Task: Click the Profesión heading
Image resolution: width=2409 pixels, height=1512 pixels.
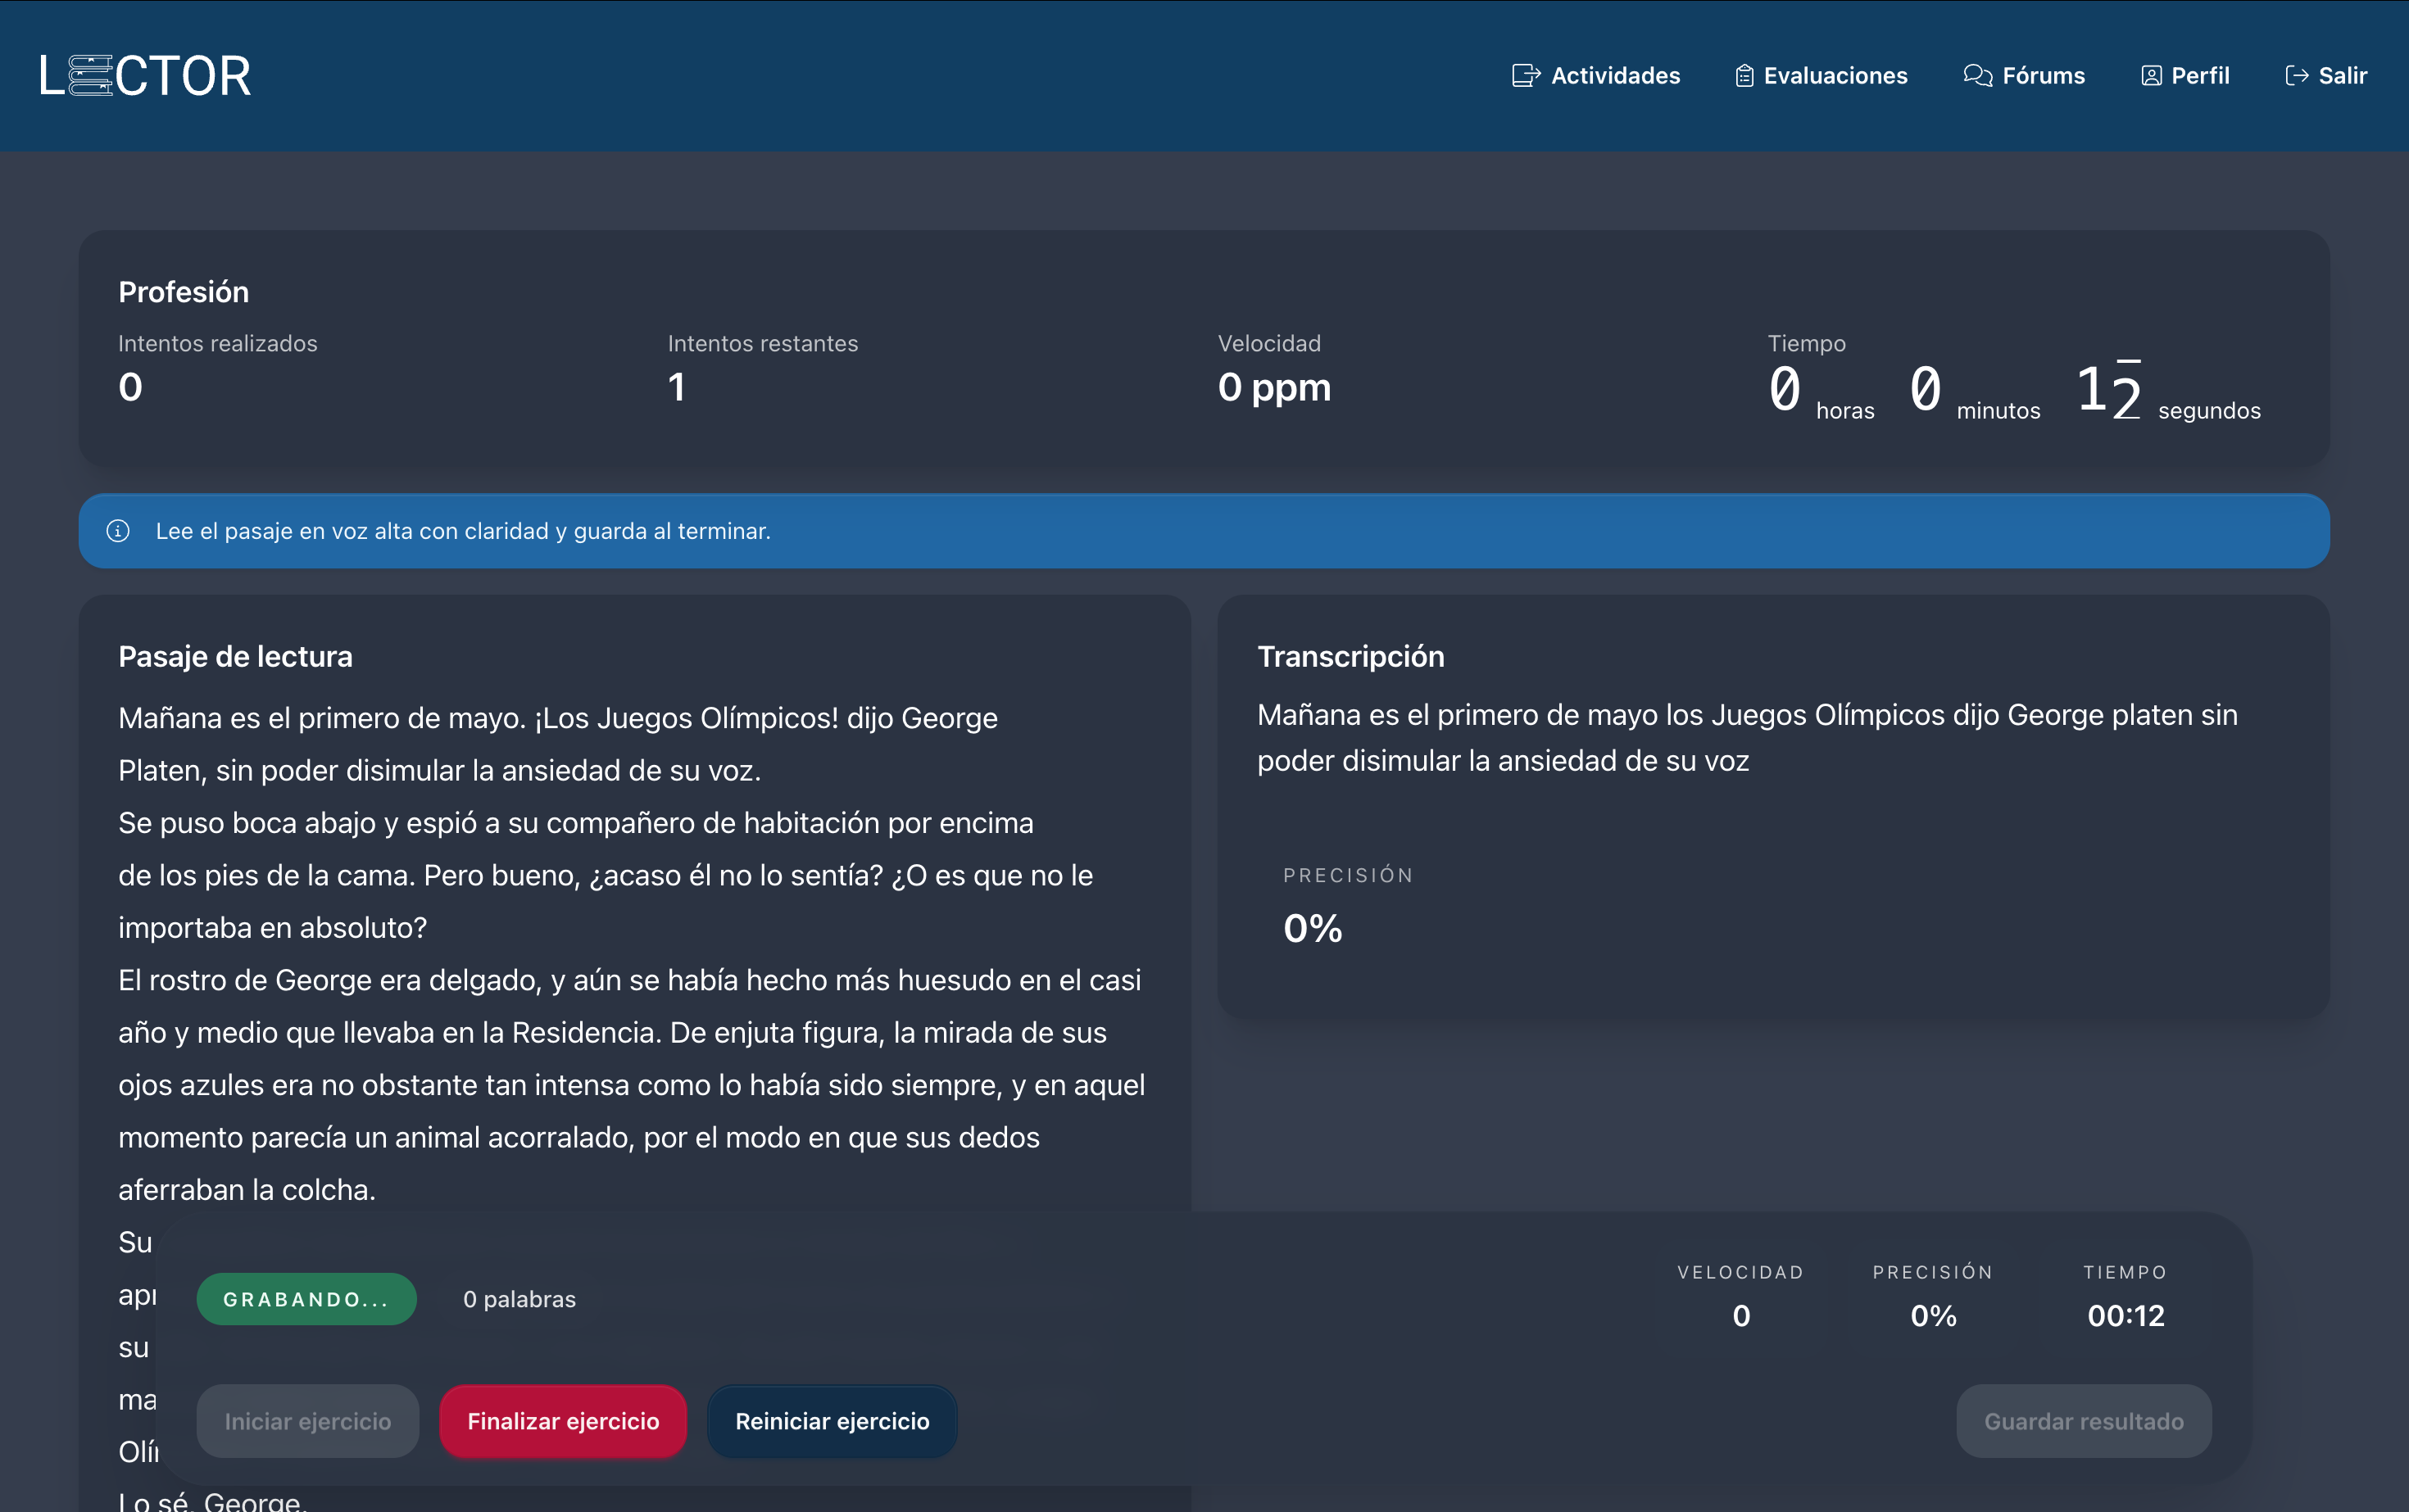Action: pyautogui.click(x=184, y=292)
